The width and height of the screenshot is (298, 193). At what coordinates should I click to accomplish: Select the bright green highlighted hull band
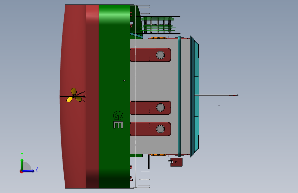click(x=114, y=15)
